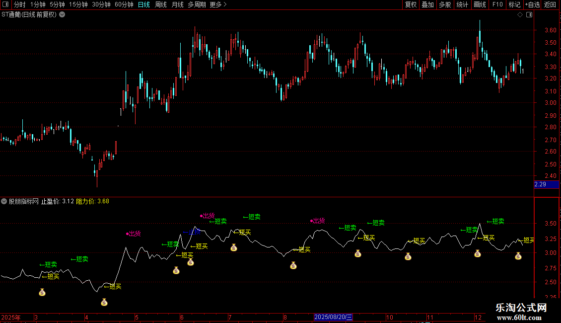Click the green 短卖 label below 出货 in June
Image resolution: width=561 pixels, height=323 pixels.
(218, 221)
